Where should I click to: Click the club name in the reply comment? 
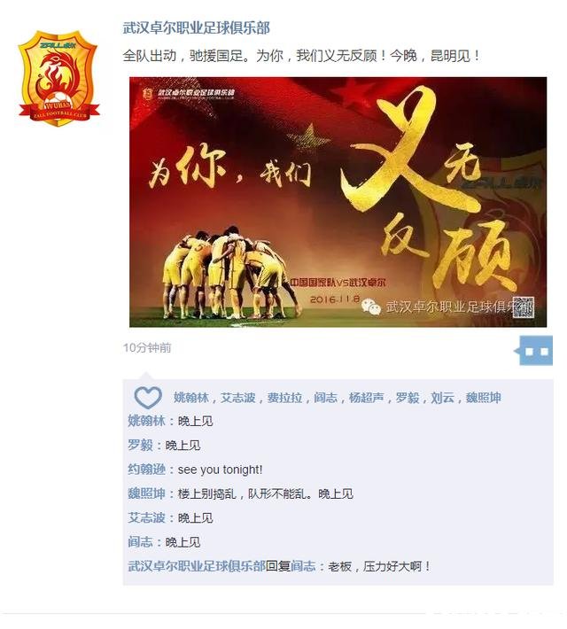[x=197, y=566]
